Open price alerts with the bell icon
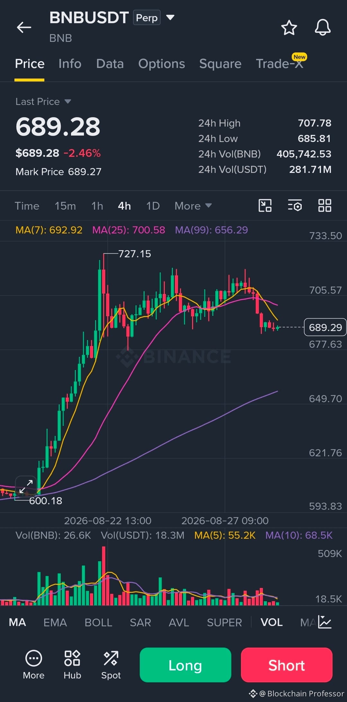This screenshot has width=347, height=702. pos(323,27)
